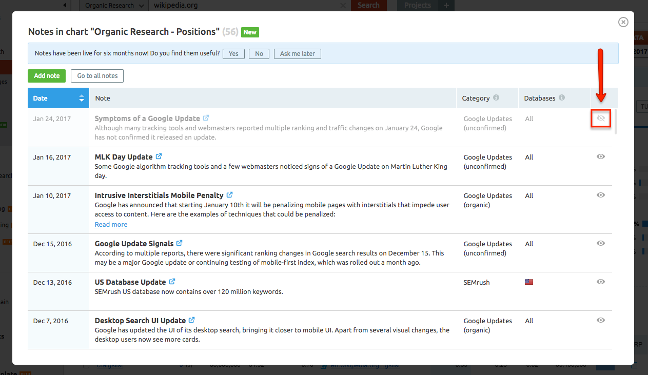Open the Organic Research dropdown
The width and height of the screenshot is (648, 375).
(x=115, y=6)
